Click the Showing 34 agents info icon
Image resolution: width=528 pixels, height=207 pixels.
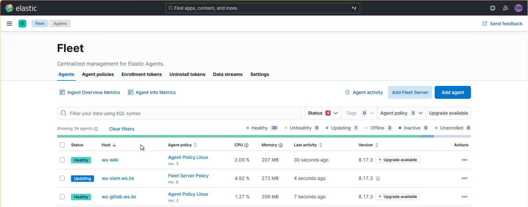pyautogui.click(x=96, y=129)
